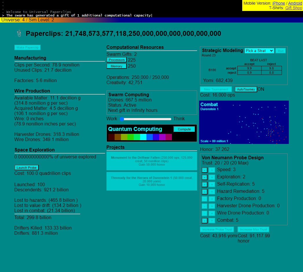This screenshot has height=272, width=303.
Task: Click the Trust: 20 / 20 (20 Max) text
Action: (x=225, y=163)
